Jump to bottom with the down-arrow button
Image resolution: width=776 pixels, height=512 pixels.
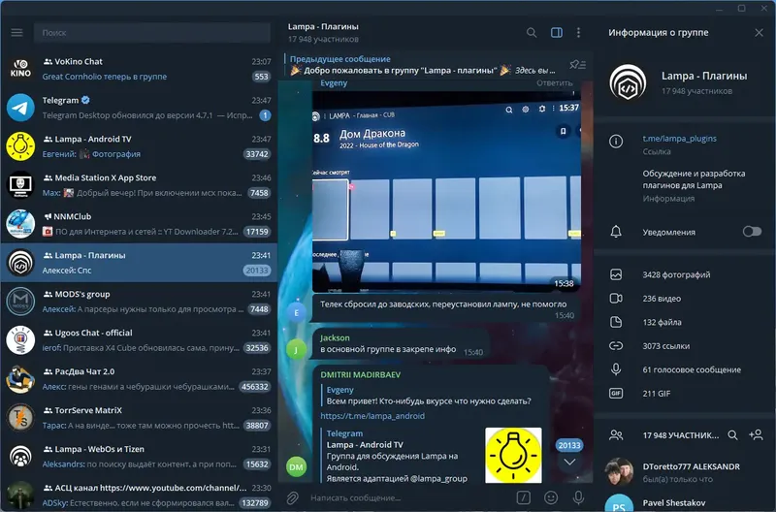569,462
